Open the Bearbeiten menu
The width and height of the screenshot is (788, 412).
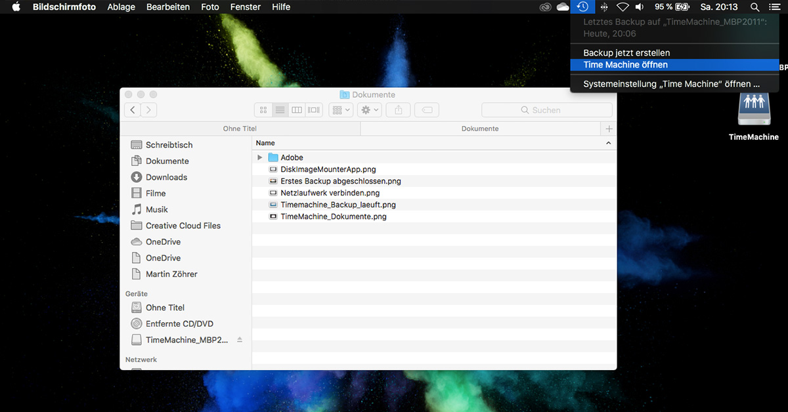point(168,7)
